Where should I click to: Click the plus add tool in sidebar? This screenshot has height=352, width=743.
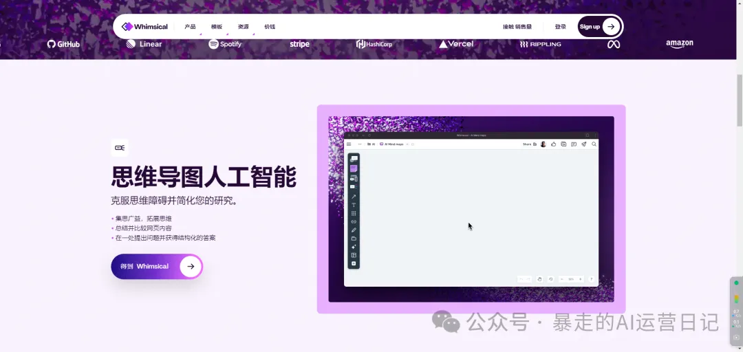[354, 263]
